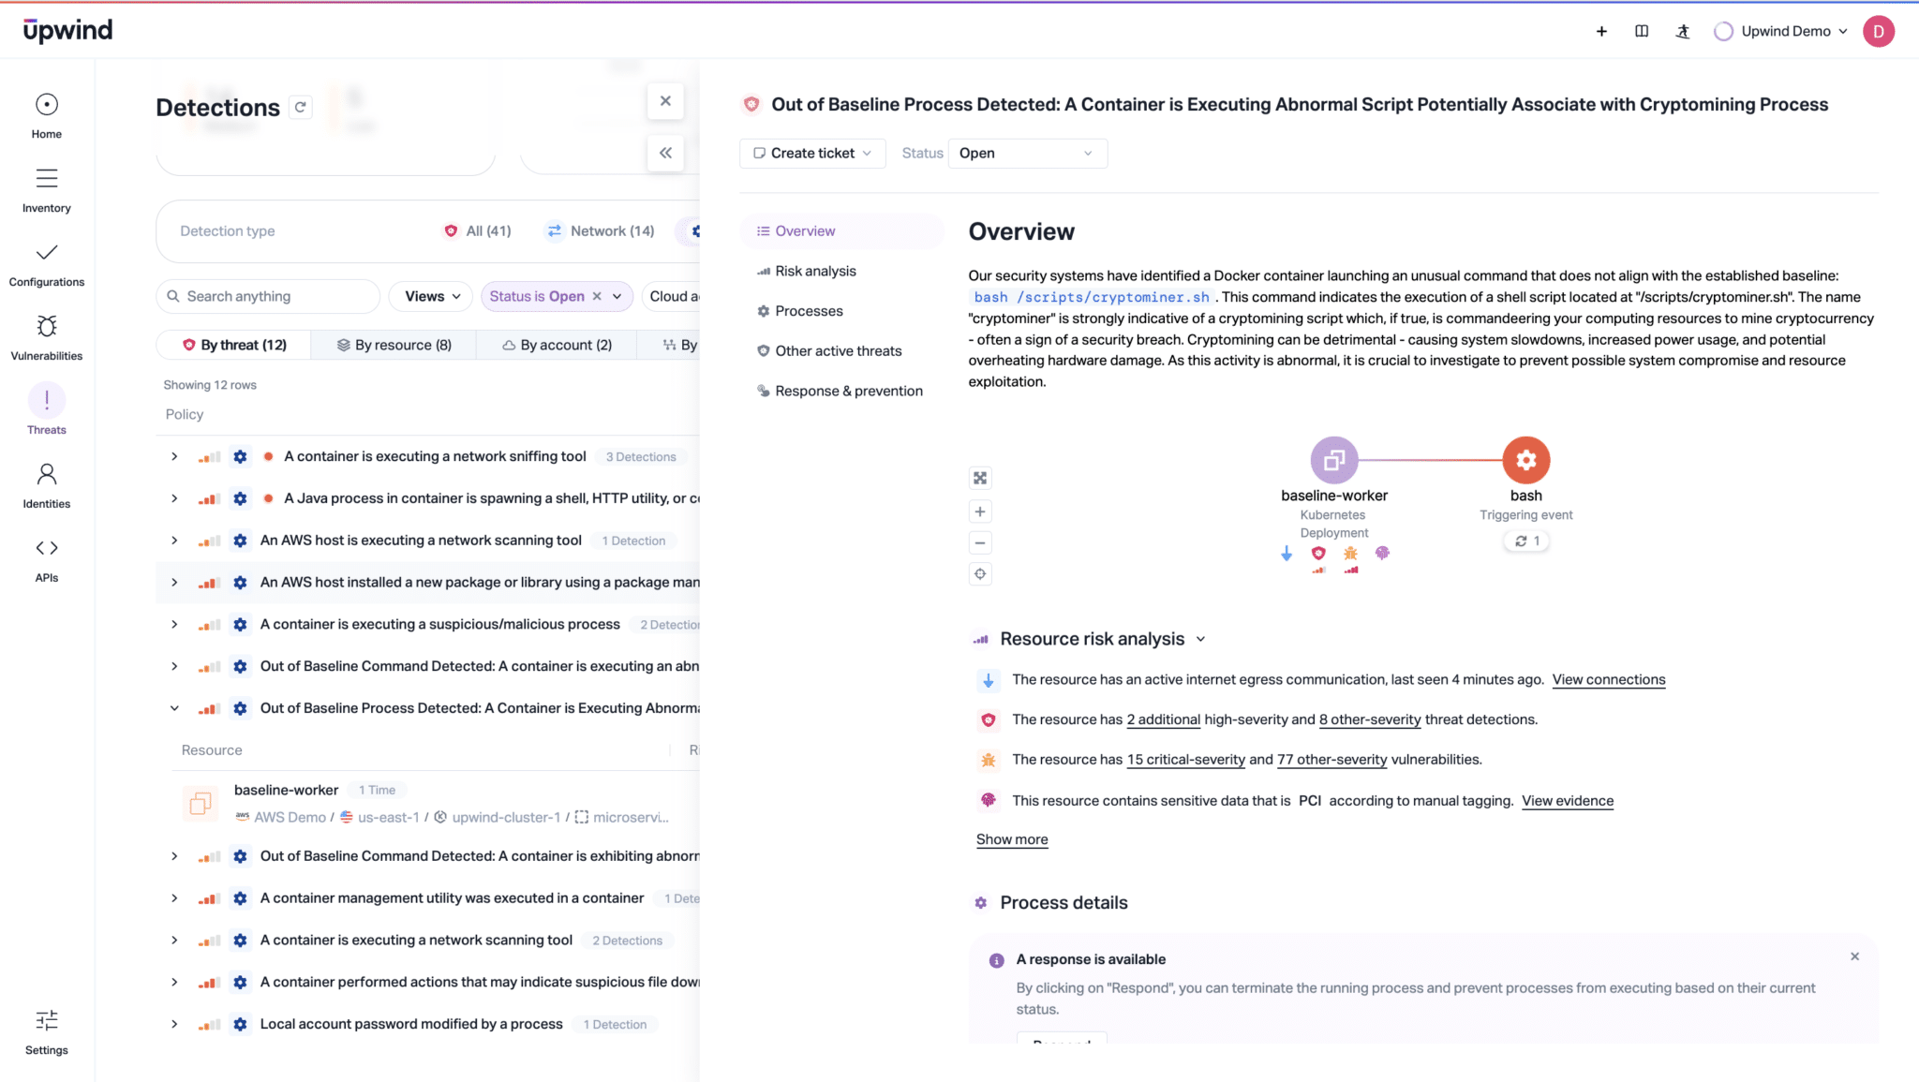Refresh the Detections list
The width and height of the screenshot is (1919, 1082).
tap(300, 107)
